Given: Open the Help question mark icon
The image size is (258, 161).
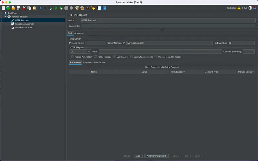Looking at the screenshot, I should click(x=104, y=8).
